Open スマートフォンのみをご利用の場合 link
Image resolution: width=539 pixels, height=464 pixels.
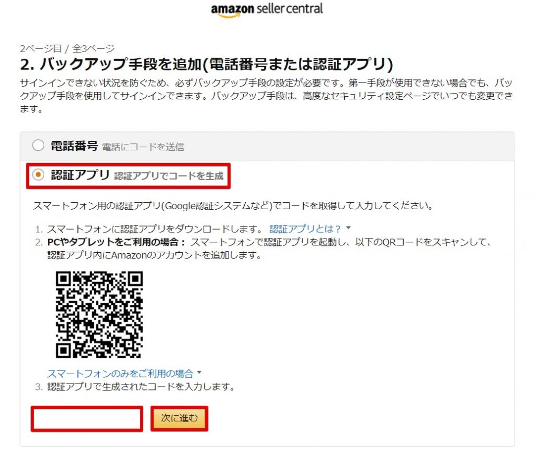coord(121,374)
